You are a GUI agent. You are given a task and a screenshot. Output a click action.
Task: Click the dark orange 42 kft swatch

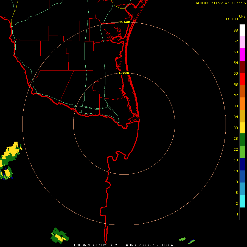point(242,91)
